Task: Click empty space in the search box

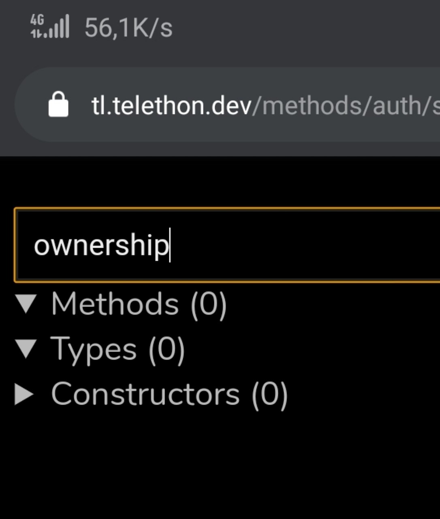Action: (304, 245)
